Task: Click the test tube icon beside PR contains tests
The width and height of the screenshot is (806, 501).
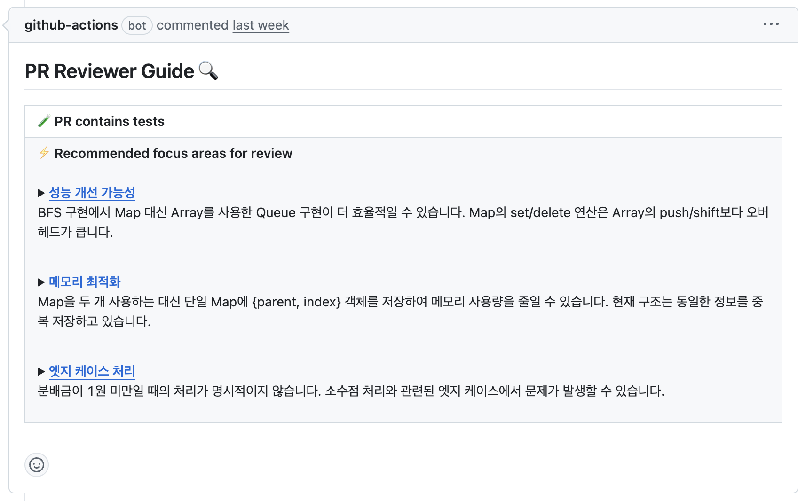Action: click(x=43, y=121)
